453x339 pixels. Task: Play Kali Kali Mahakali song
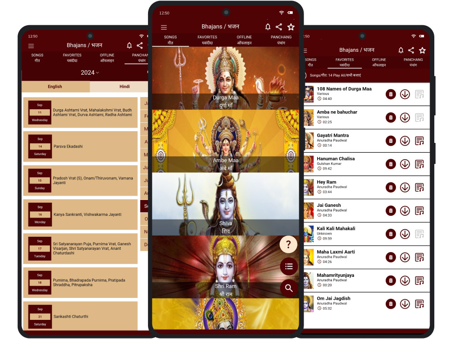(x=336, y=229)
